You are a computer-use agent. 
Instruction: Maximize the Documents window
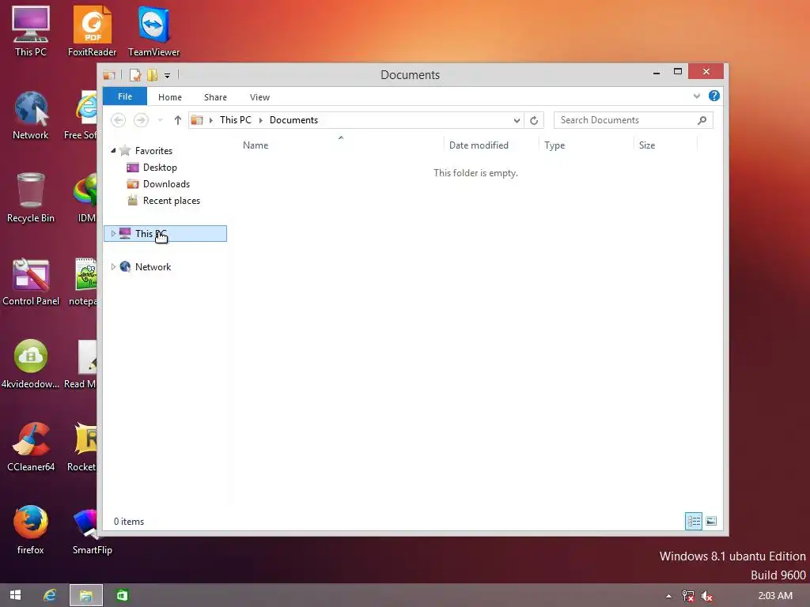click(678, 72)
